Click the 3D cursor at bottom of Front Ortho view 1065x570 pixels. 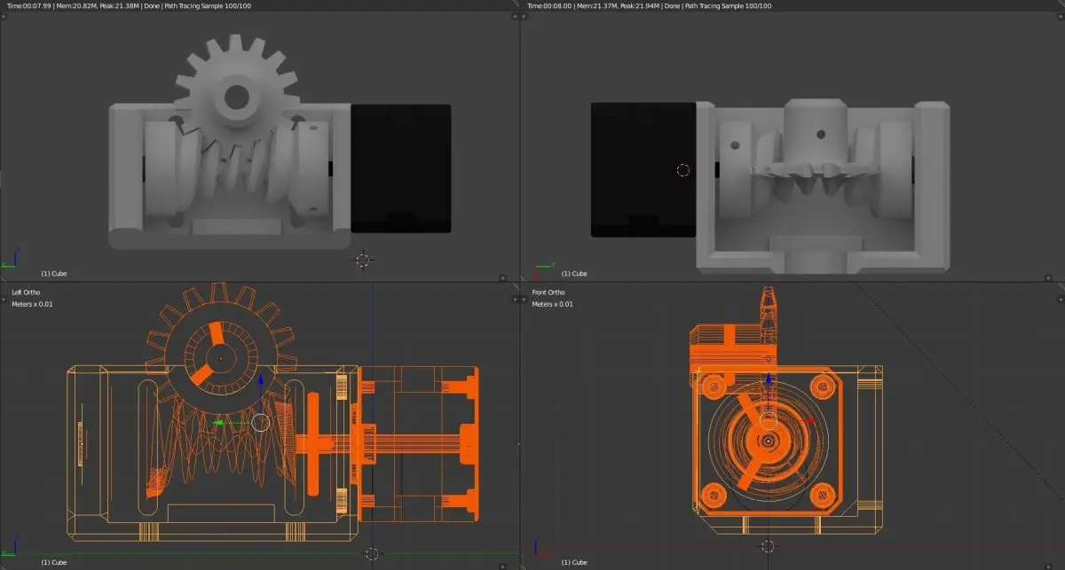(768, 546)
